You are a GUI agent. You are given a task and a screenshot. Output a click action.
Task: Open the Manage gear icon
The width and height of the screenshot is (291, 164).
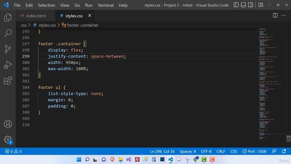tap(8, 139)
